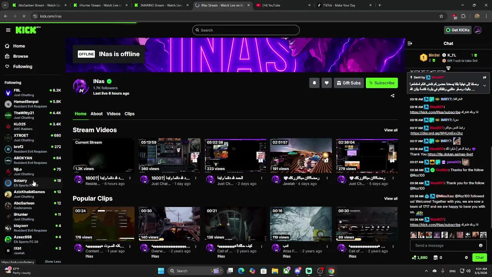Open the emoji picker in chat

coord(480,245)
